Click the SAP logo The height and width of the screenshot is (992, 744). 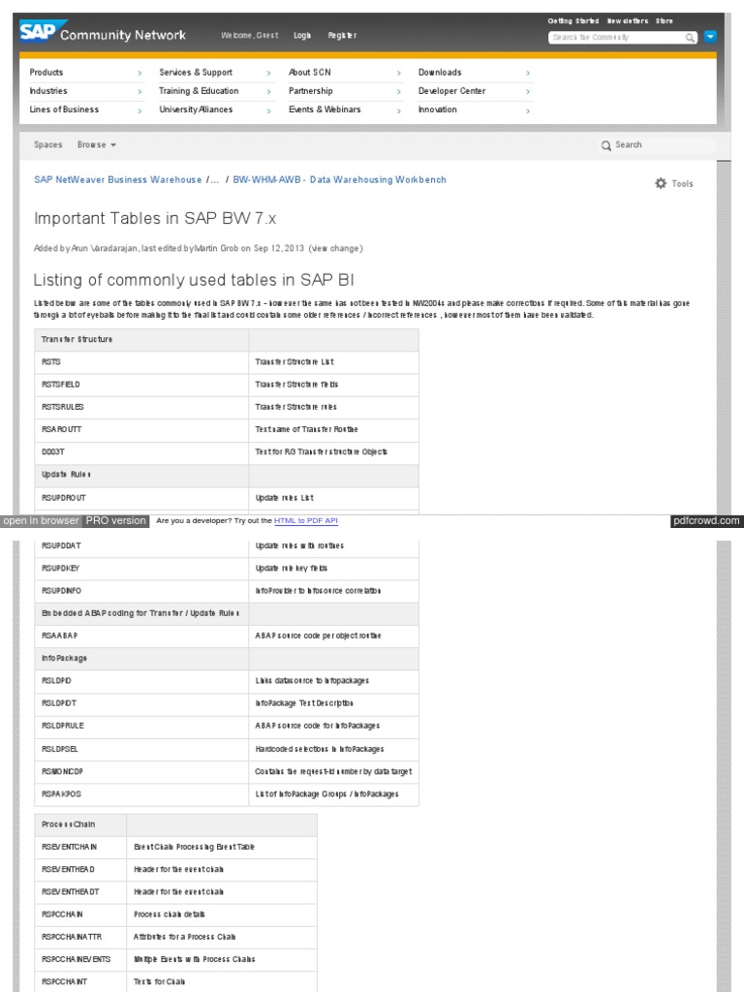(x=38, y=32)
